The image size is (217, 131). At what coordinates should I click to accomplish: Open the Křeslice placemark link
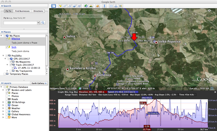(x=16, y=39)
